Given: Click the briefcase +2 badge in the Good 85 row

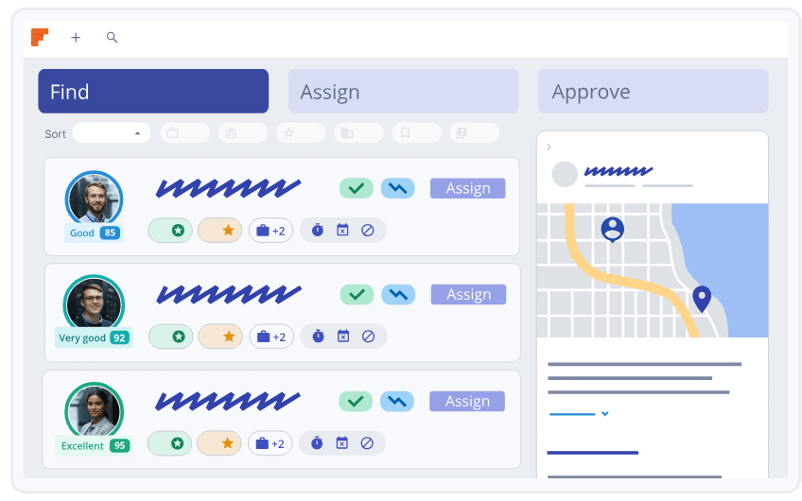Looking at the screenshot, I should point(270,230).
